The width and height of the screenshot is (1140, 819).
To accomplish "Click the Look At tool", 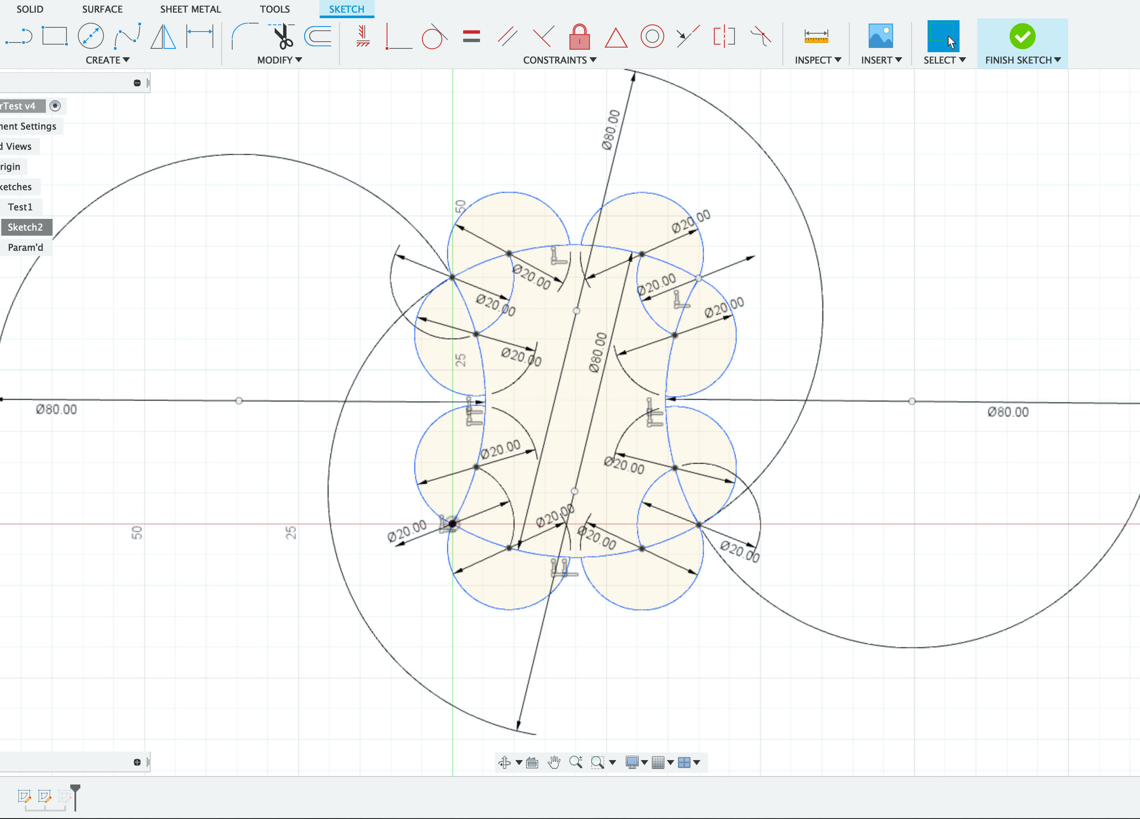I will click(532, 763).
